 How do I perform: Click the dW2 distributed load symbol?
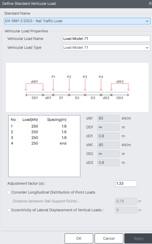click(x=120, y=85)
